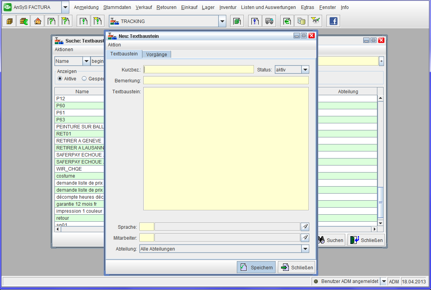Click into the Kurzbez. input field
Viewport: 431px width, 290px height.
[199, 69]
